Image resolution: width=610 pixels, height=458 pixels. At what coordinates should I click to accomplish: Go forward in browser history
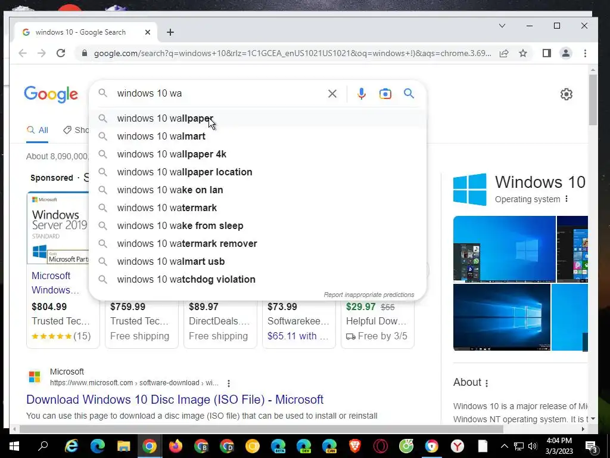(x=42, y=53)
